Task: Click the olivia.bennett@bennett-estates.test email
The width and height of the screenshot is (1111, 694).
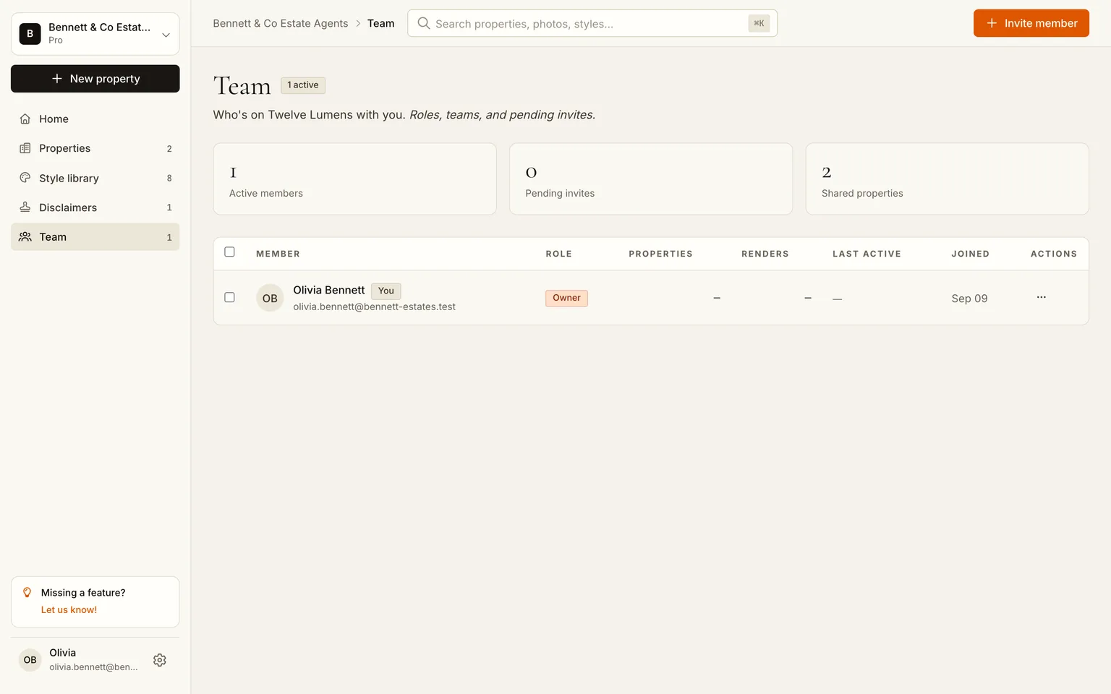Action: [374, 307]
